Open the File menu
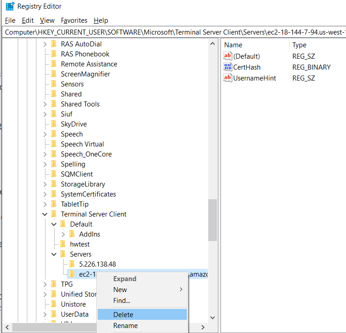Viewport: 346px width, 333px height. pos(10,20)
